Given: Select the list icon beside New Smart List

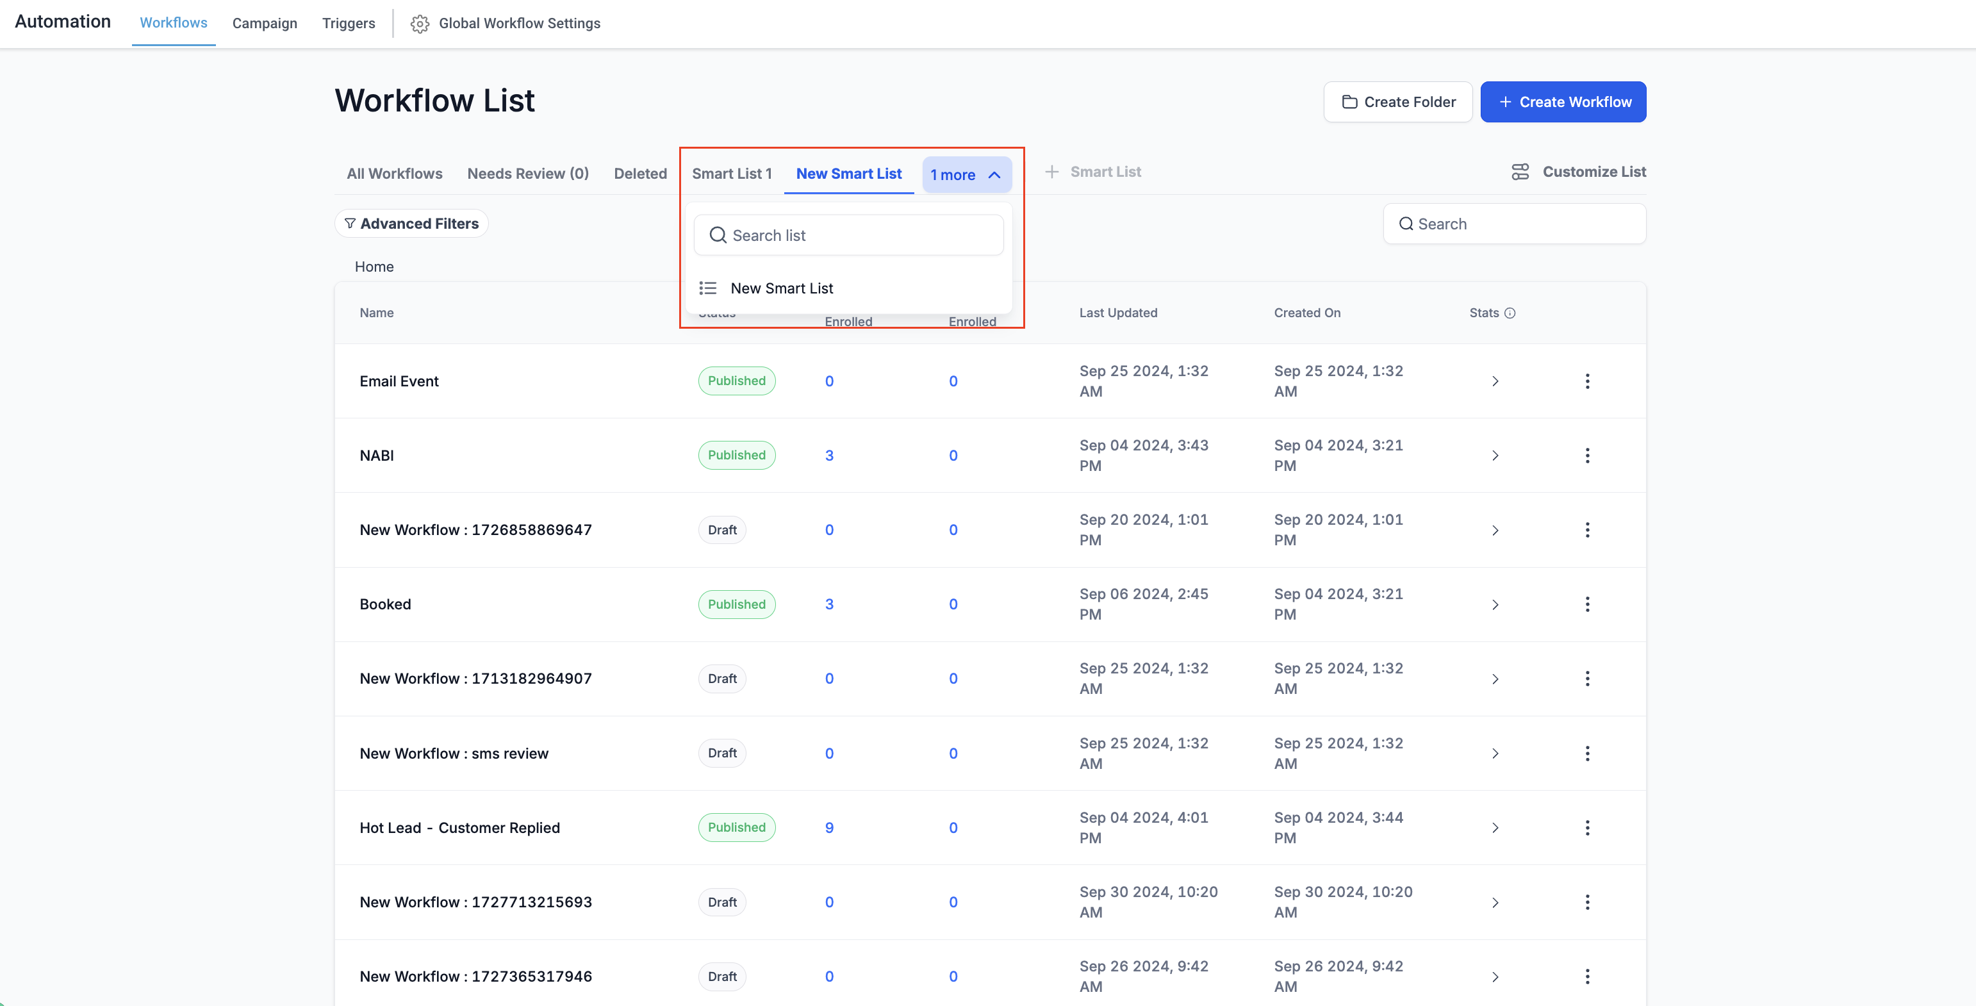Looking at the screenshot, I should click(708, 288).
